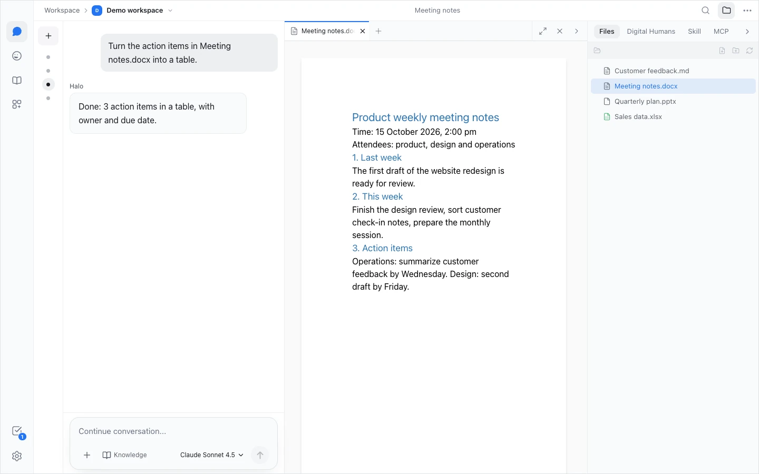Click the "Product weekly meeting notes" heading
The width and height of the screenshot is (759, 474).
click(425, 117)
